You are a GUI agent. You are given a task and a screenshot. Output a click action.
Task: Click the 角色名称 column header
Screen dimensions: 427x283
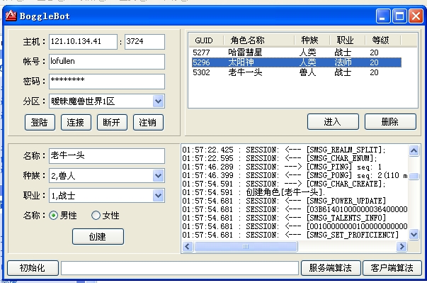(x=258, y=40)
